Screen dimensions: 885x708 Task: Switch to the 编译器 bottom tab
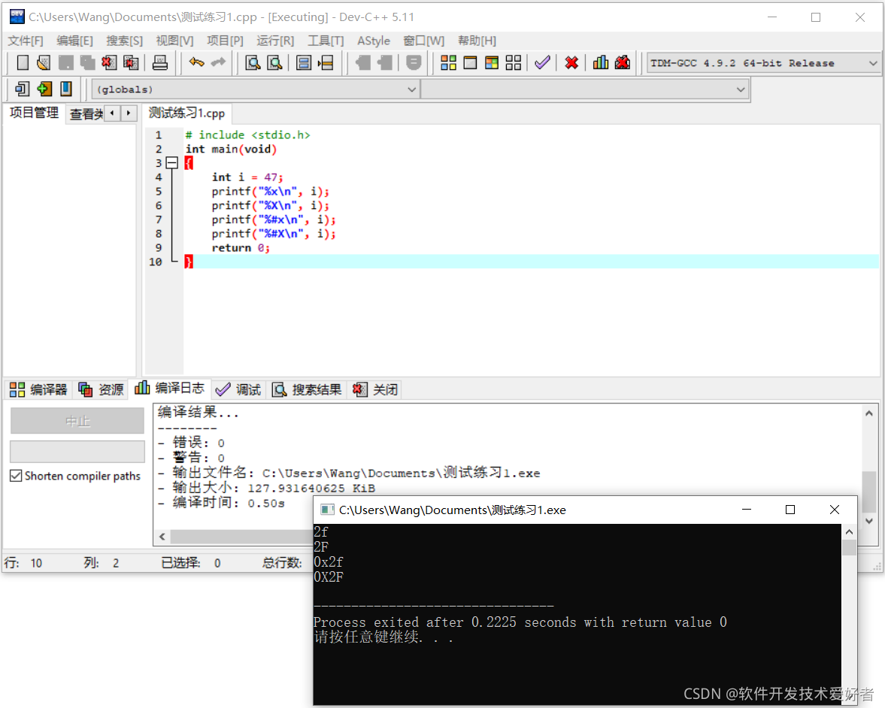(x=38, y=389)
